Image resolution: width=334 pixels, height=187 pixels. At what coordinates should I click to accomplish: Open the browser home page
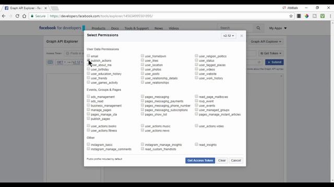click(25, 16)
